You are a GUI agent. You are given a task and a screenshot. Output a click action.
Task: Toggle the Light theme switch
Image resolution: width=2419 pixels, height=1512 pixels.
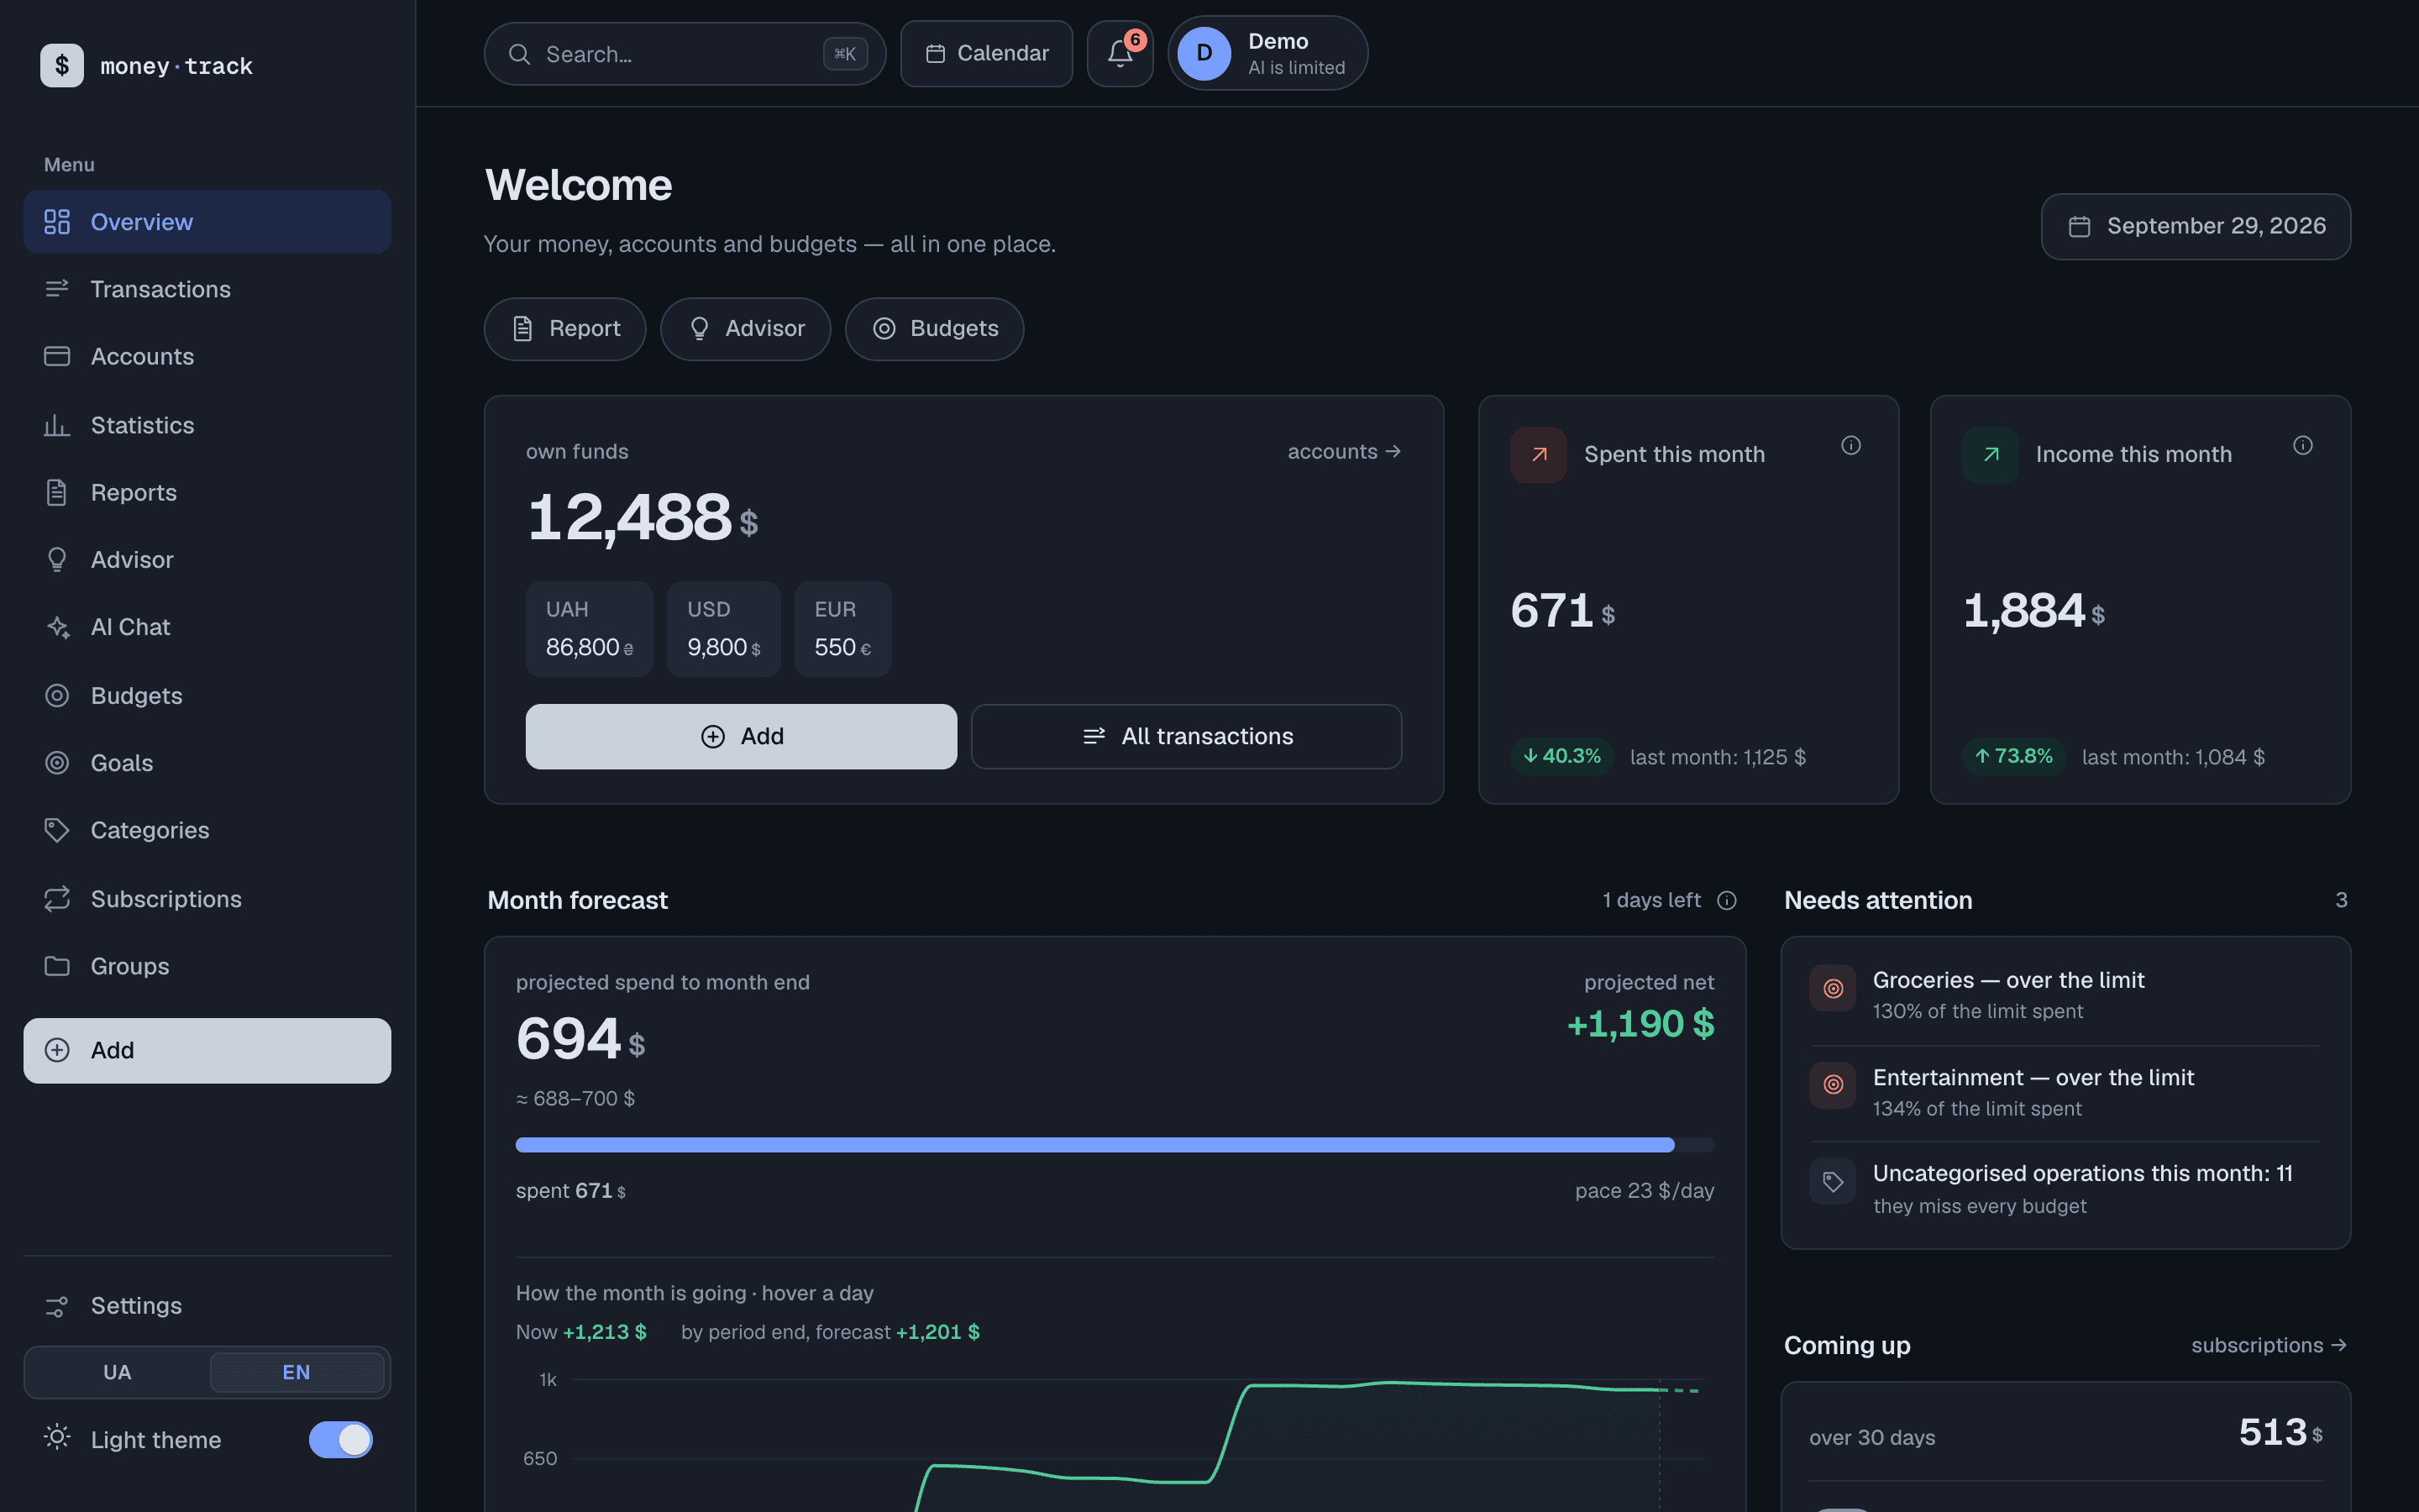(341, 1439)
